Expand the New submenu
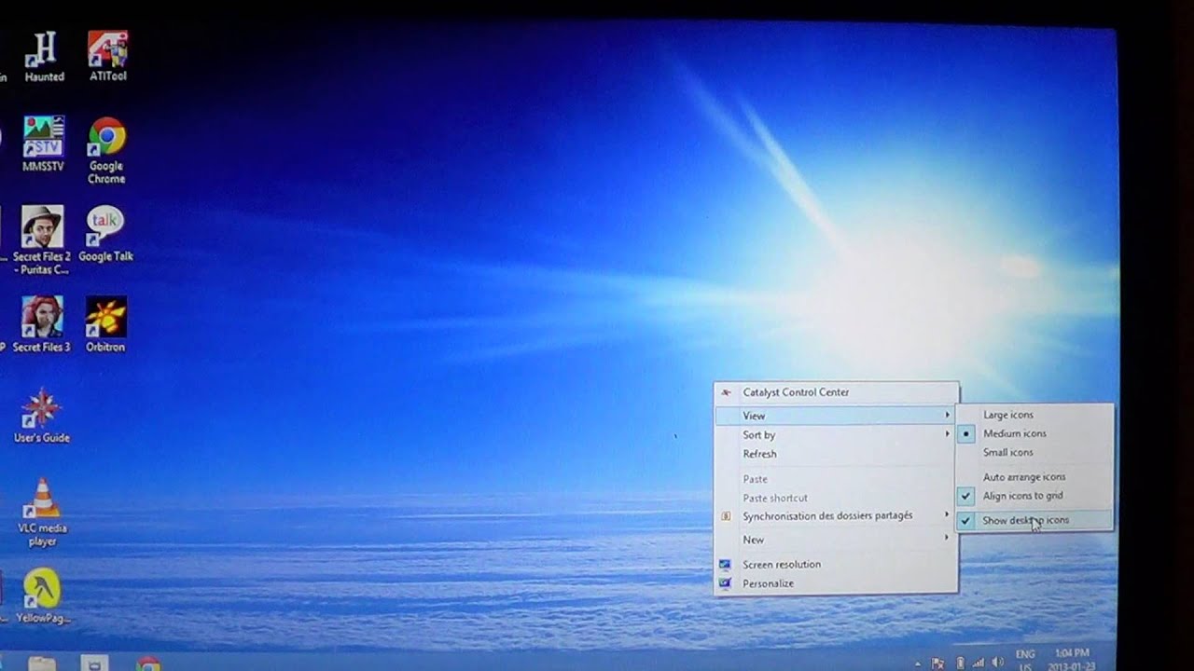Viewport: 1194px width, 671px height. (x=753, y=539)
